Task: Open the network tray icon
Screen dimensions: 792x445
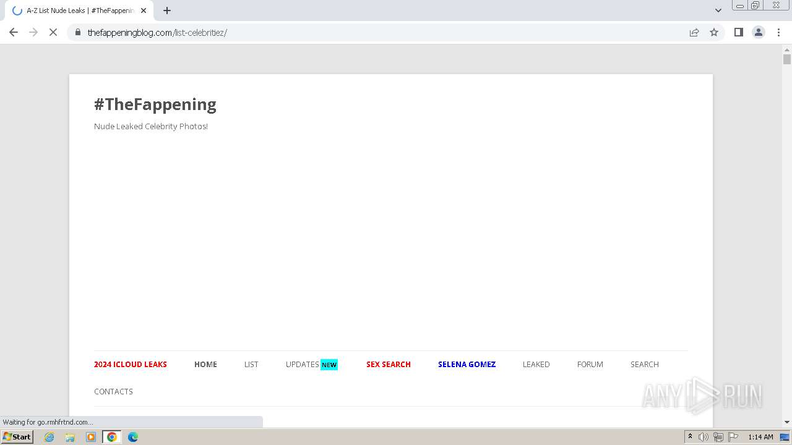Action: click(x=718, y=437)
